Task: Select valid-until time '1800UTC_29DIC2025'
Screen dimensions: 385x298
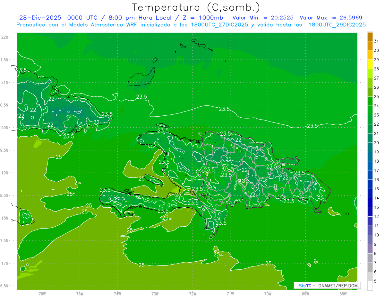Action: tap(337, 25)
